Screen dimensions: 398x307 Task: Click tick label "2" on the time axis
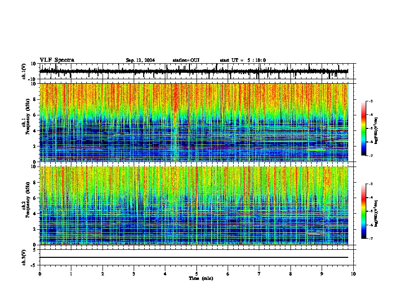103,274
